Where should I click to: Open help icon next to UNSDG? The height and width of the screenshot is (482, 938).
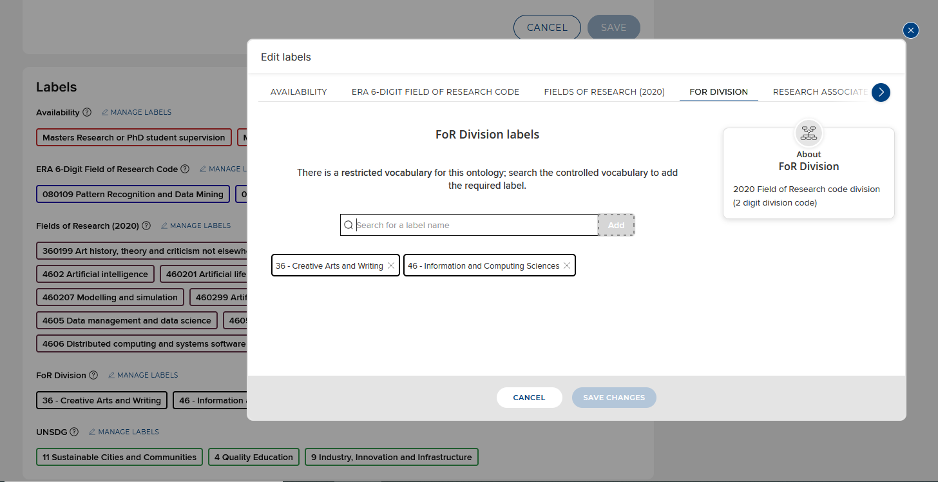(74, 432)
